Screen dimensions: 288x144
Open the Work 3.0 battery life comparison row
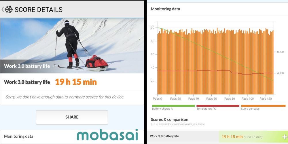click(164, 136)
